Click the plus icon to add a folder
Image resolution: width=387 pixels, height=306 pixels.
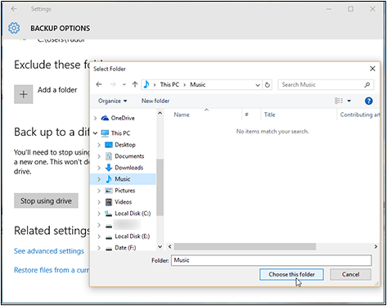pyautogui.click(x=24, y=94)
